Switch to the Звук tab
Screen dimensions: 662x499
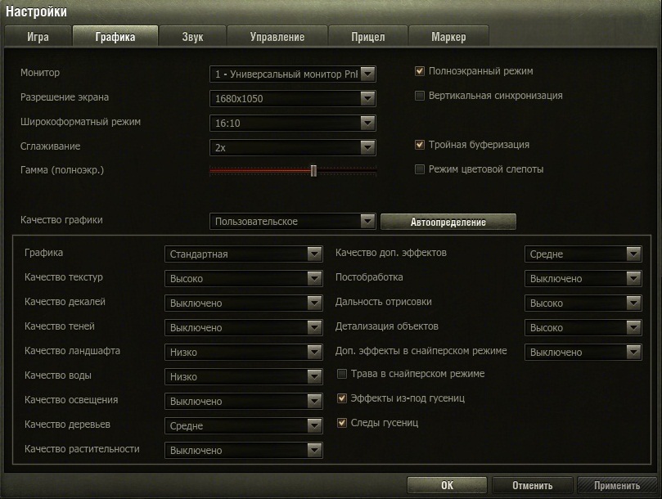(192, 37)
